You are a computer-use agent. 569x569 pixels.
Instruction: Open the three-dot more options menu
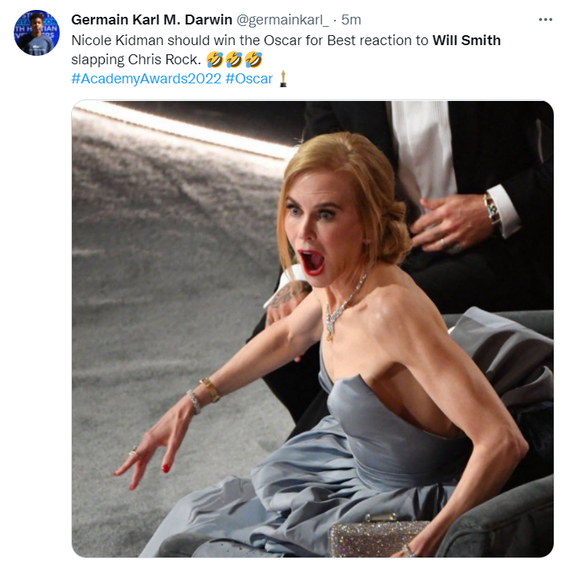pyautogui.click(x=545, y=19)
